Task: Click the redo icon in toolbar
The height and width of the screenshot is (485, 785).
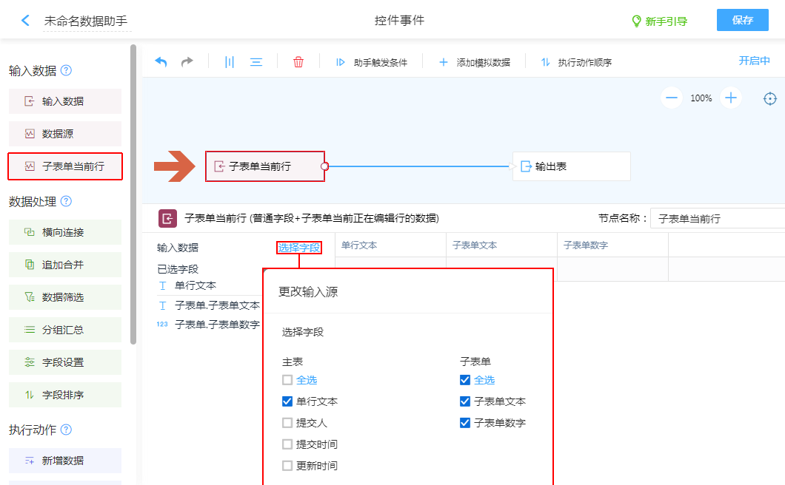Action: tap(187, 62)
